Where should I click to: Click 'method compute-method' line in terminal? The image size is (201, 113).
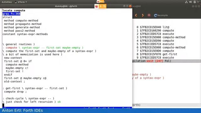click(x=21, y=20)
